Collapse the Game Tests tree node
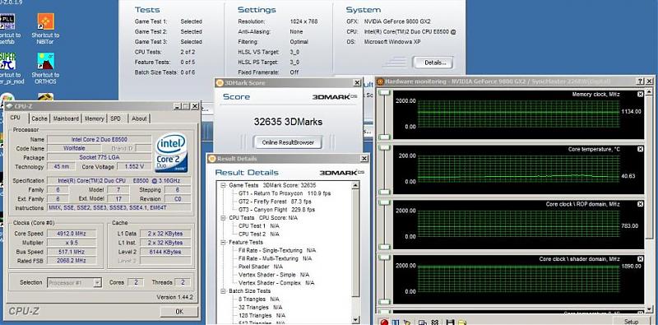This screenshot has height=325, width=658. (x=223, y=185)
